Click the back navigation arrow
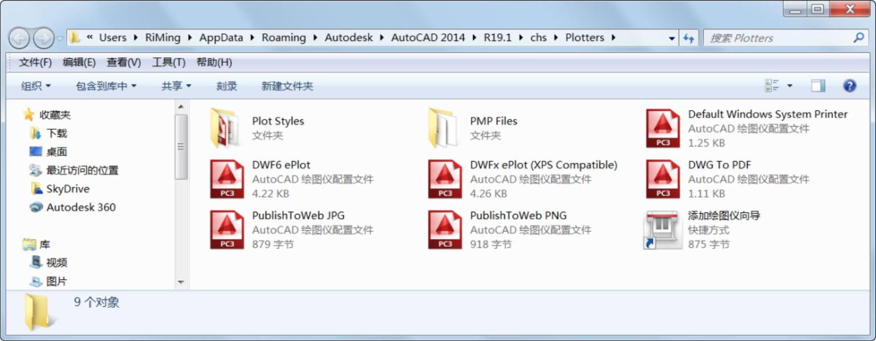 (20, 38)
